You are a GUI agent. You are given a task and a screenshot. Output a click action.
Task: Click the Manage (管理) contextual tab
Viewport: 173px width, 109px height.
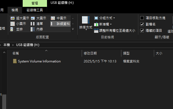point(35,3)
